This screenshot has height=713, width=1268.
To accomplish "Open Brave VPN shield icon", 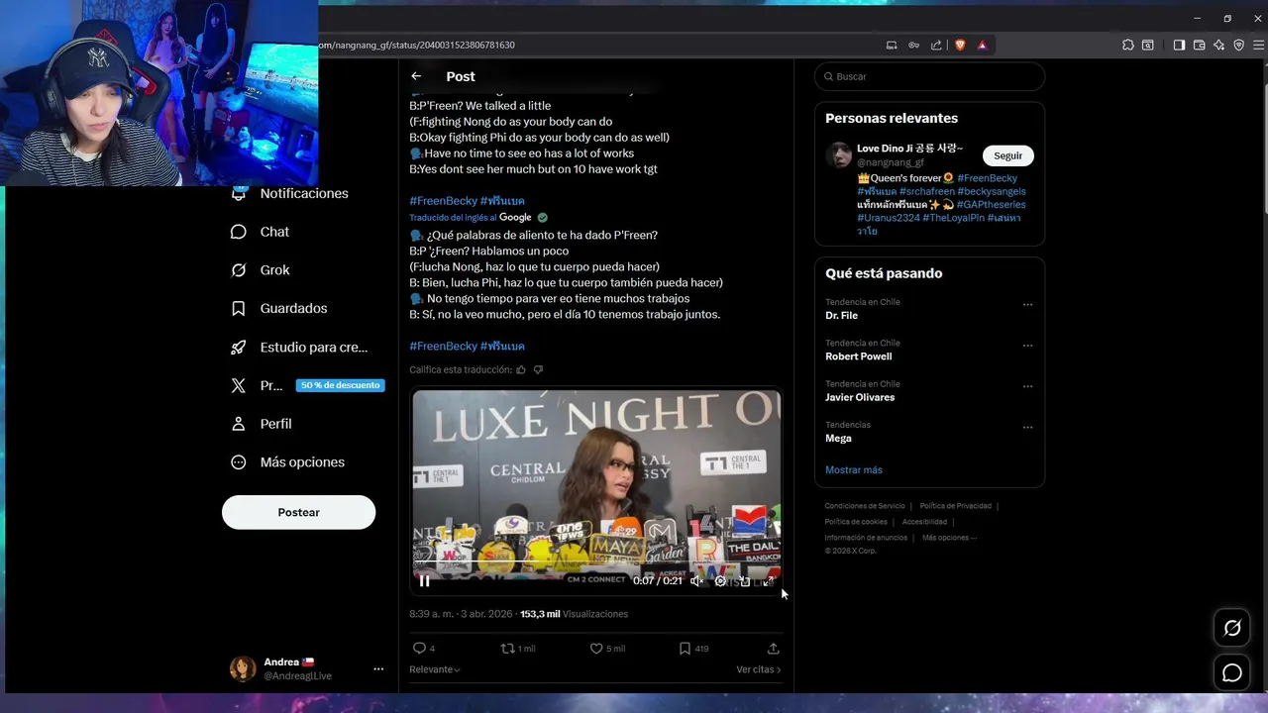I will pos(1238,45).
